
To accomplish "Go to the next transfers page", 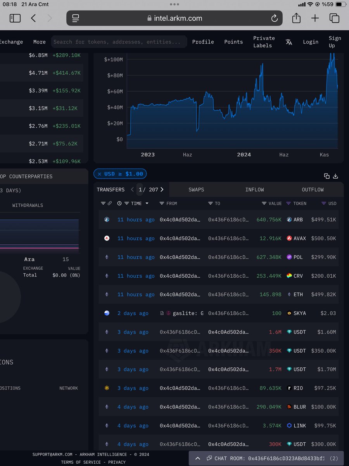I will [162, 190].
